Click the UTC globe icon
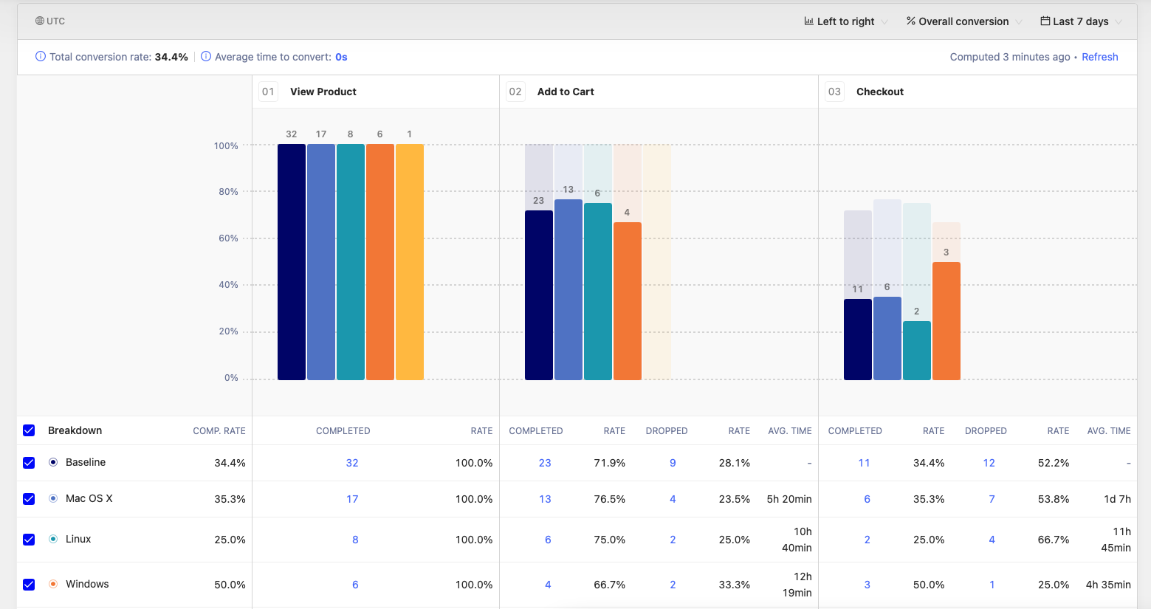This screenshot has width=1151, height=609. (x=40, y=21)
